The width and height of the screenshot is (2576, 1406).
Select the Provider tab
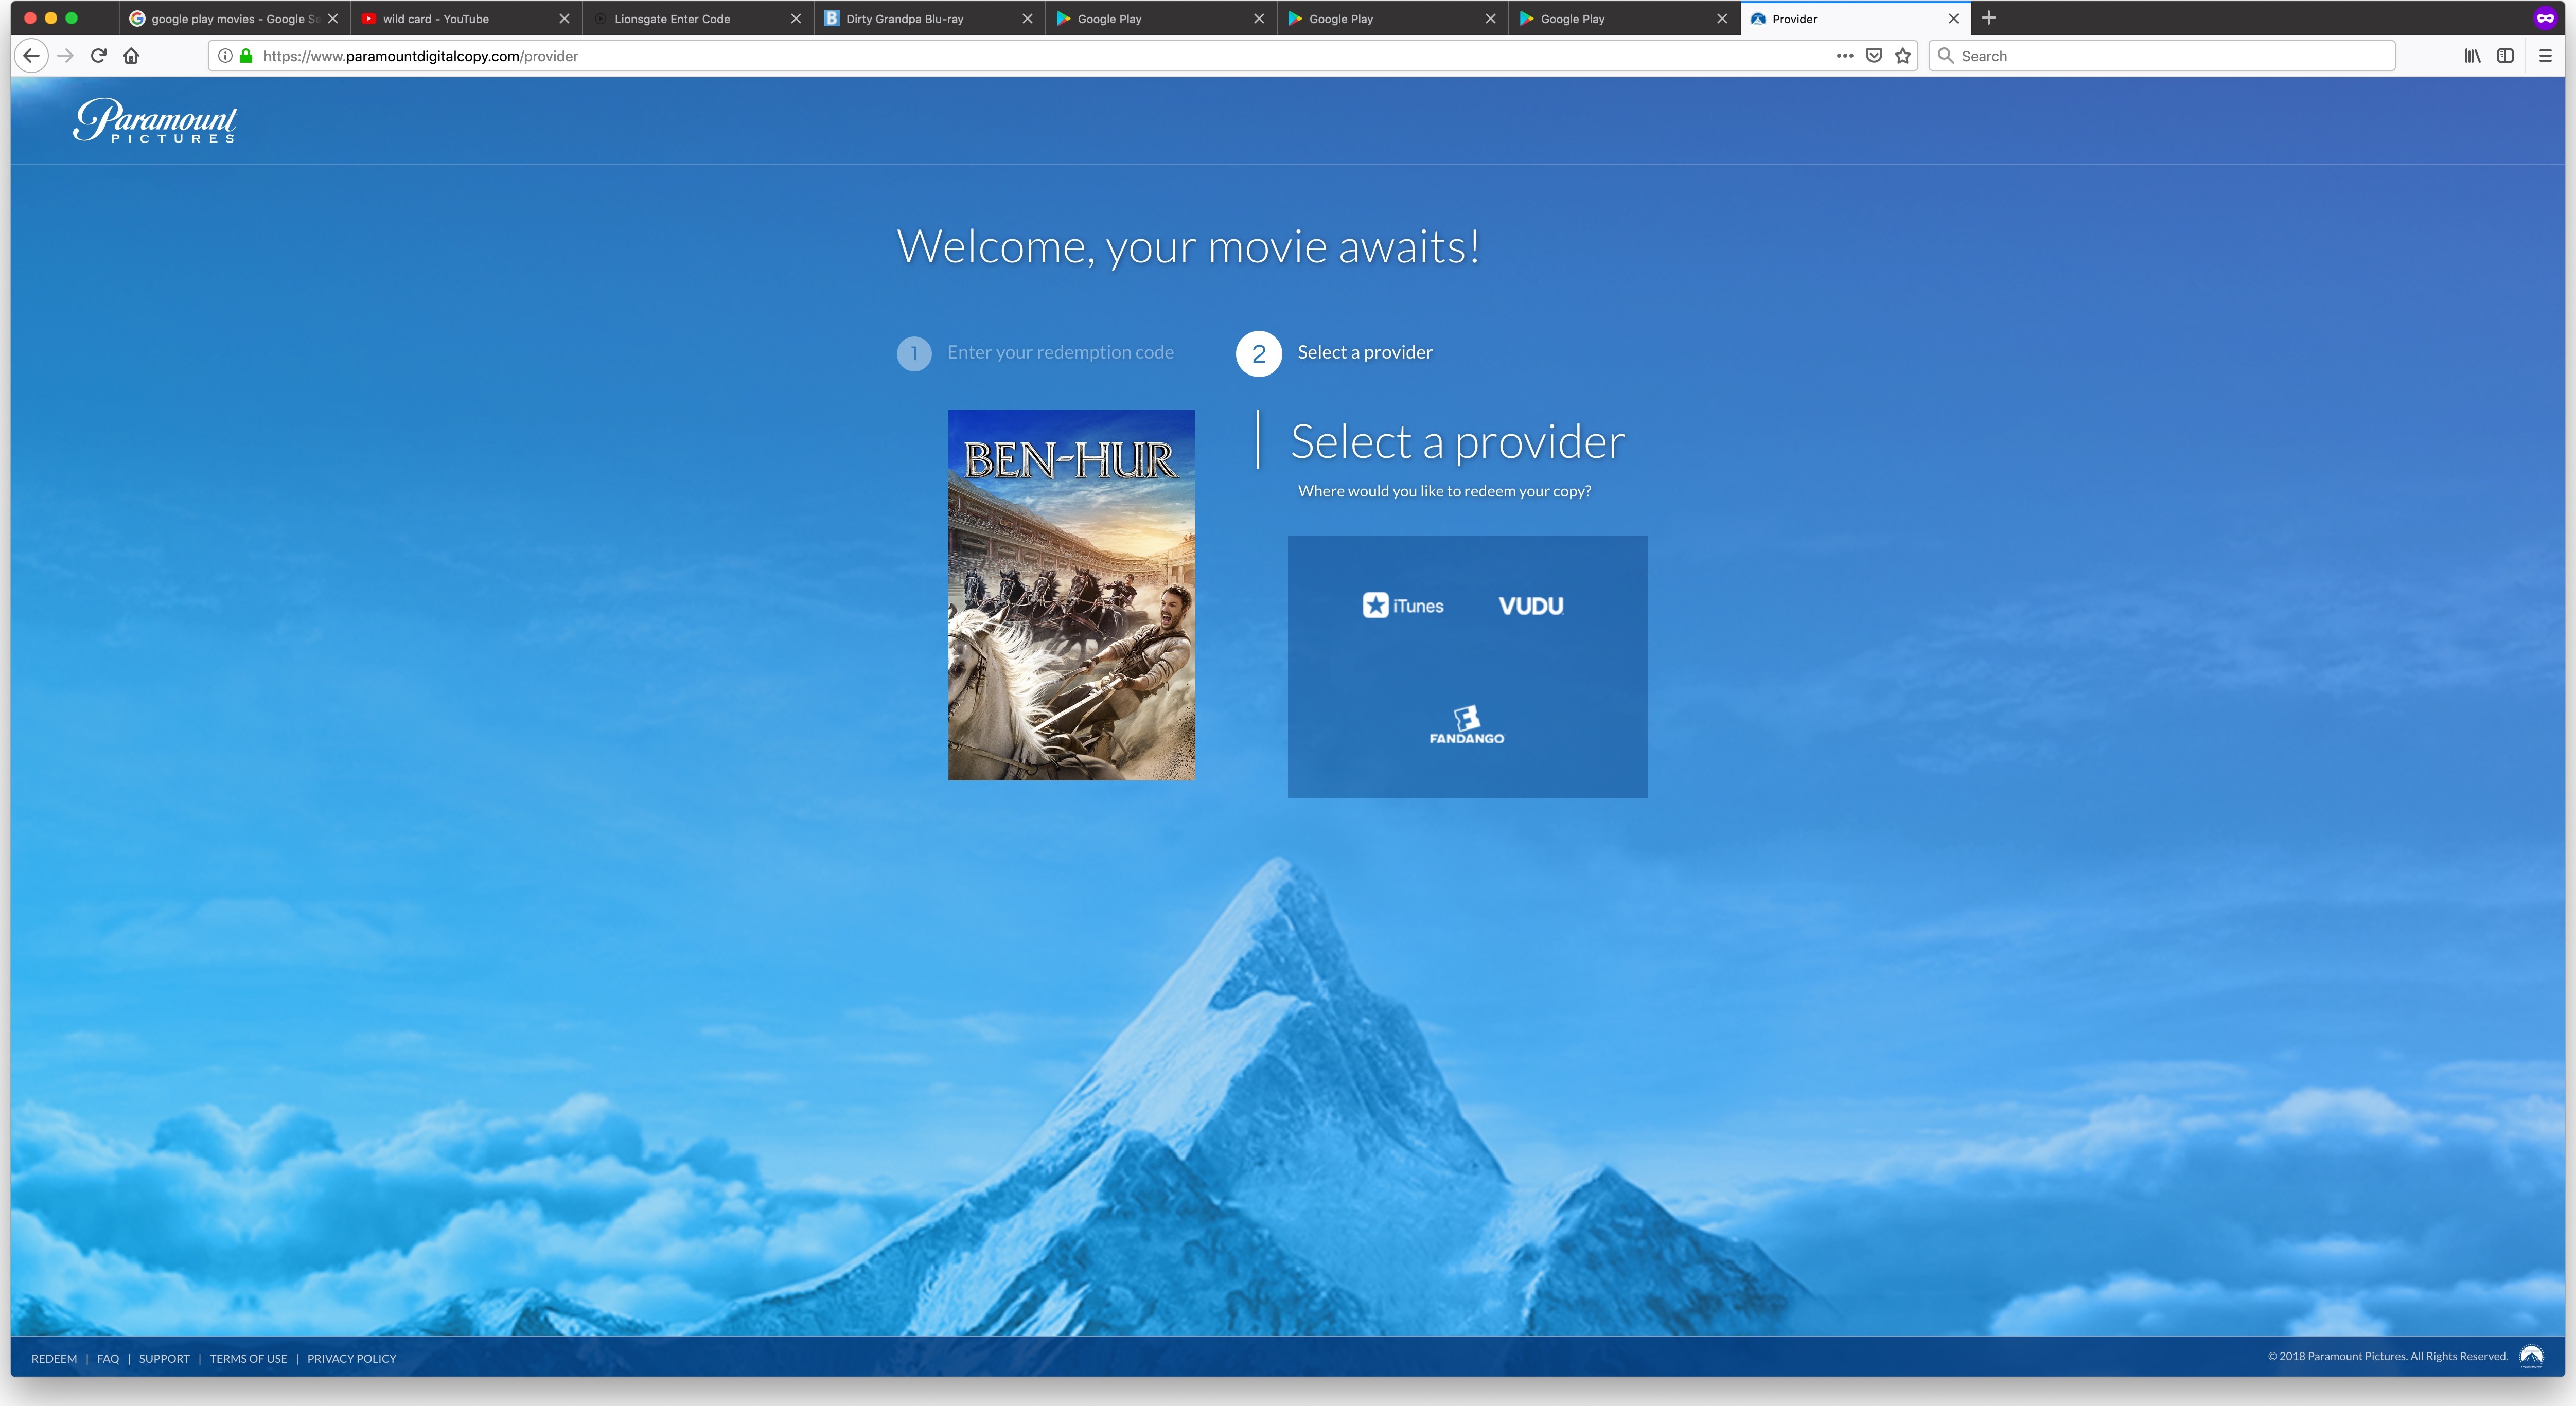click(1856, 18)
